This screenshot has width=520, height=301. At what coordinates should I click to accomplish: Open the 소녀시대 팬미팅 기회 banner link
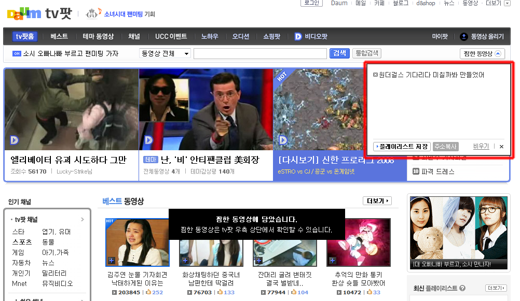click(x=129, y=14)
